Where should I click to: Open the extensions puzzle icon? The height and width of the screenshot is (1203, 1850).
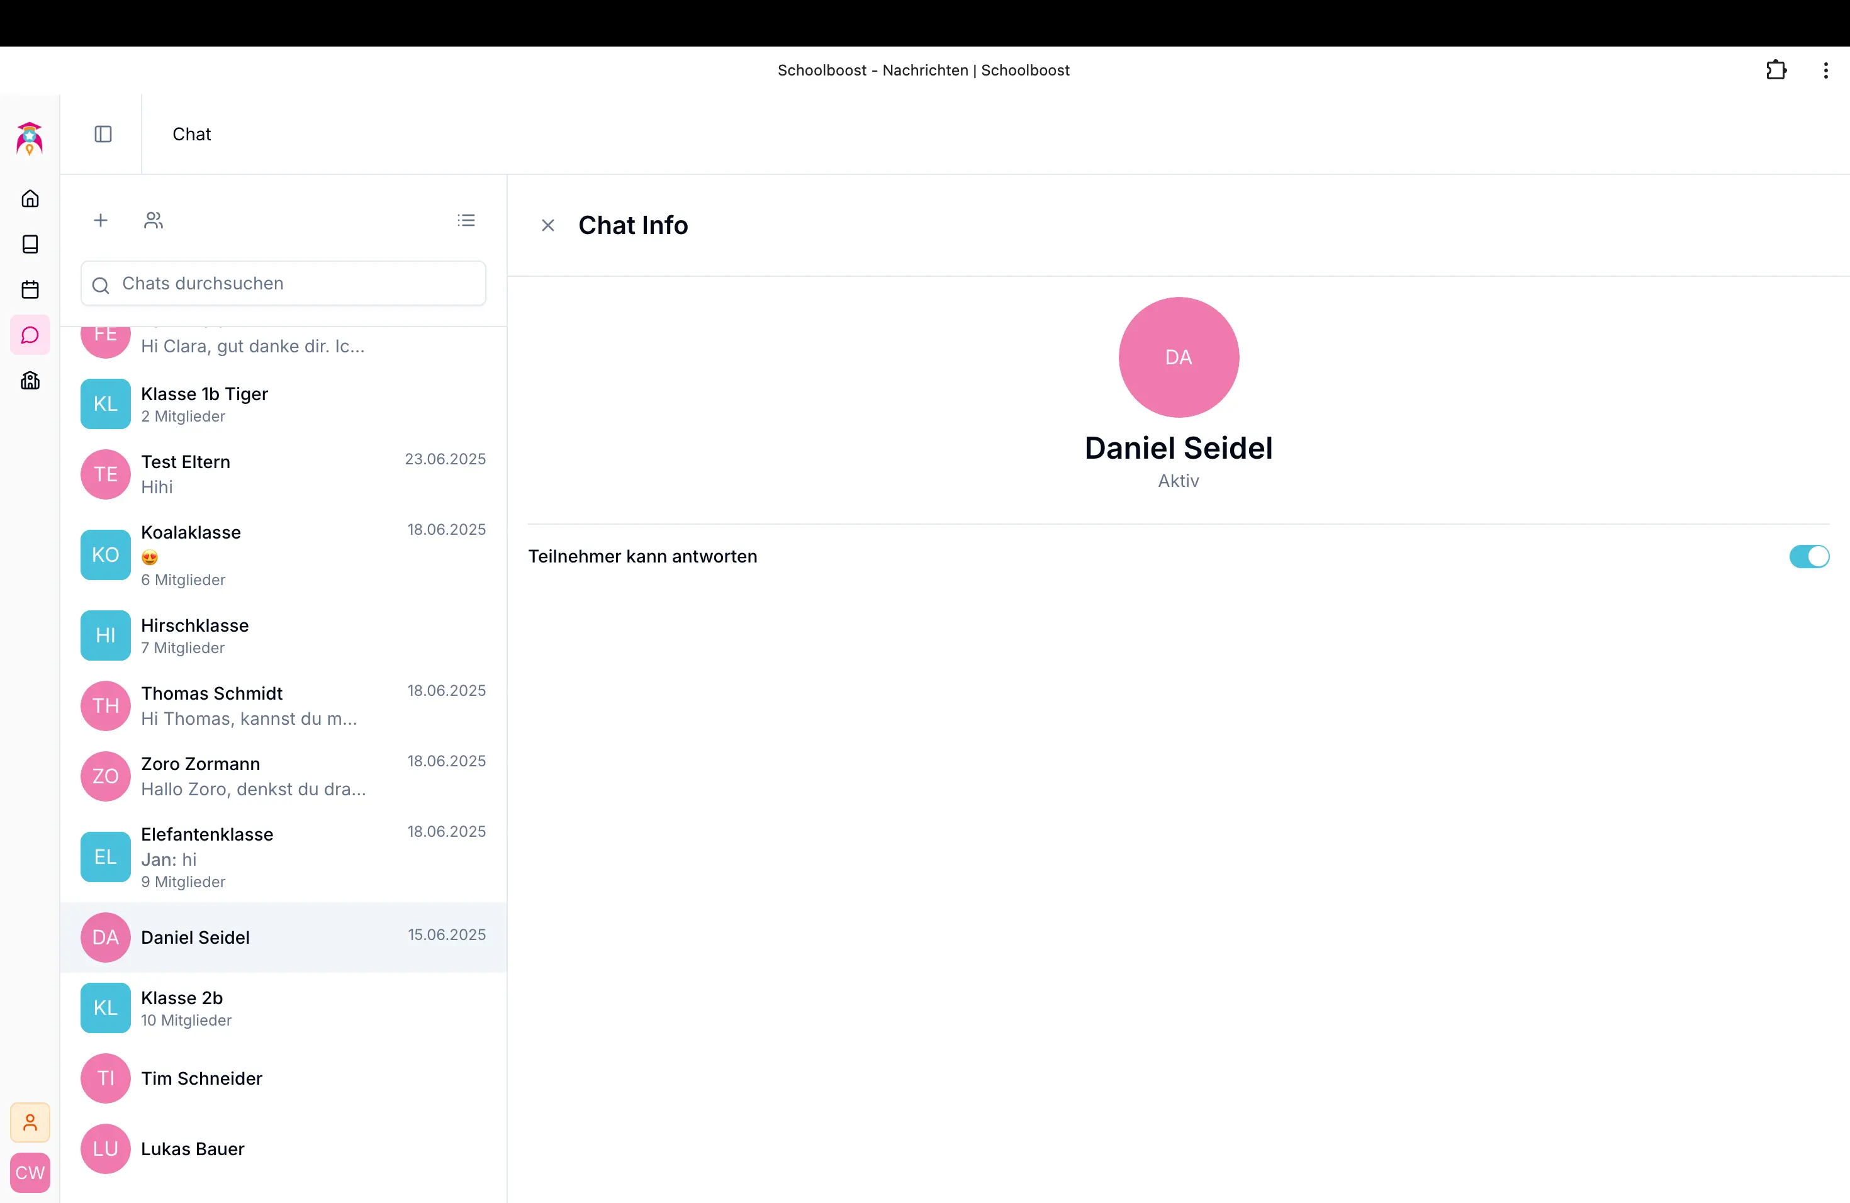1775,70
